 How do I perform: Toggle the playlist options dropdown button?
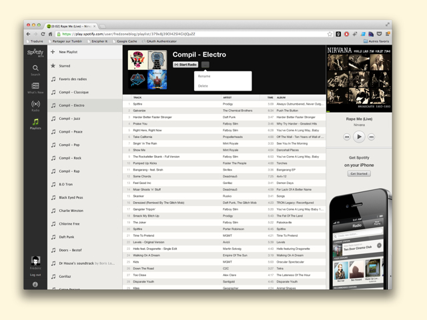pyautogui.click(x=205, y=65)
